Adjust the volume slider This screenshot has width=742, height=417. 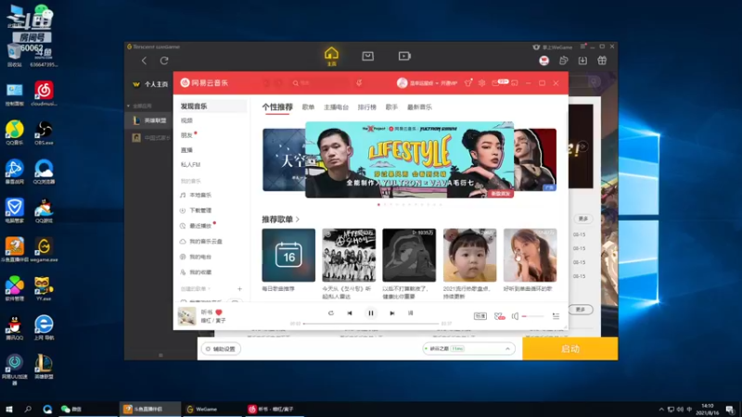pyautogui.click(x=532, y=316)
